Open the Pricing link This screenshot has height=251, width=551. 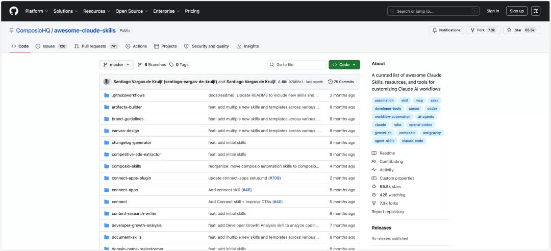pos(192,11)
